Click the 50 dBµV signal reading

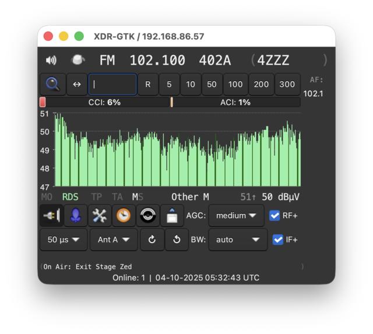[x=280, y=197]
